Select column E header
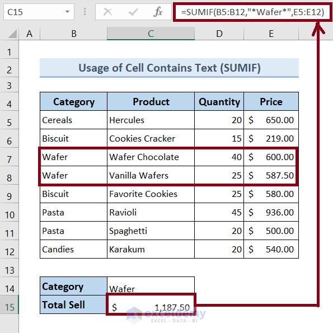 (271, 34)
